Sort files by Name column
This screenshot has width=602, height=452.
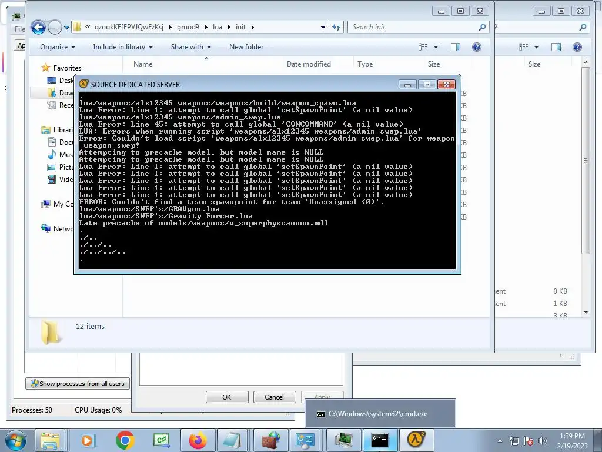pos(143,64)
